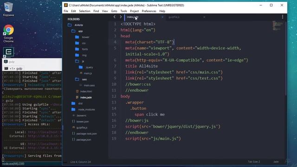Click the editor's vertical scrollbar

click(286, 59)
